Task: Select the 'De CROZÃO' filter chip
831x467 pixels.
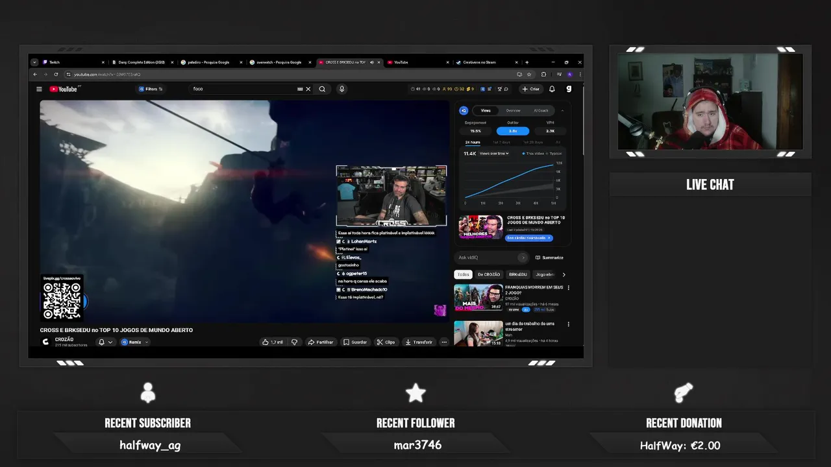Action: click(489, 274)
